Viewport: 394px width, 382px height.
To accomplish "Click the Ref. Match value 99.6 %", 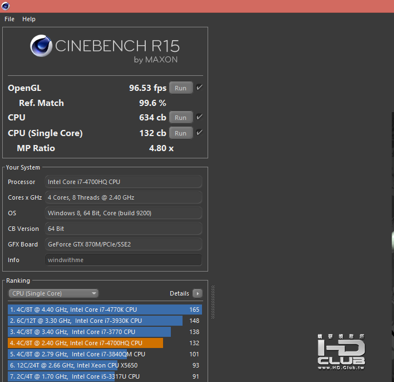I will (x=153, y=103).
